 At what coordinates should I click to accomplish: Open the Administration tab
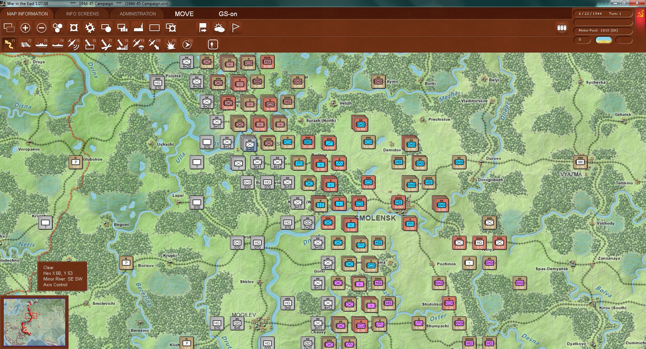click(138, 14)
